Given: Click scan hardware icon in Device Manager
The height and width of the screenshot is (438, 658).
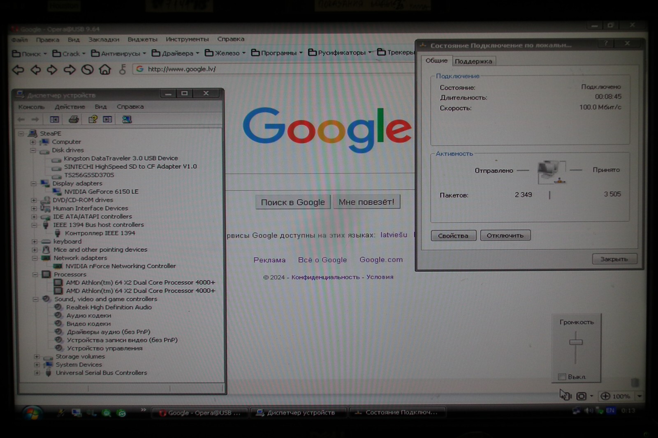Looking at the screenshot, I should click(x=127, y=120).
